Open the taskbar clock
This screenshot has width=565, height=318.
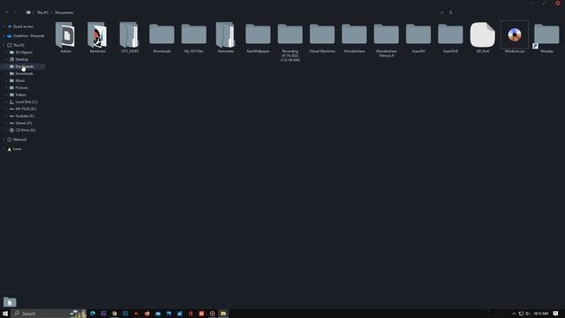click(540, 314)
